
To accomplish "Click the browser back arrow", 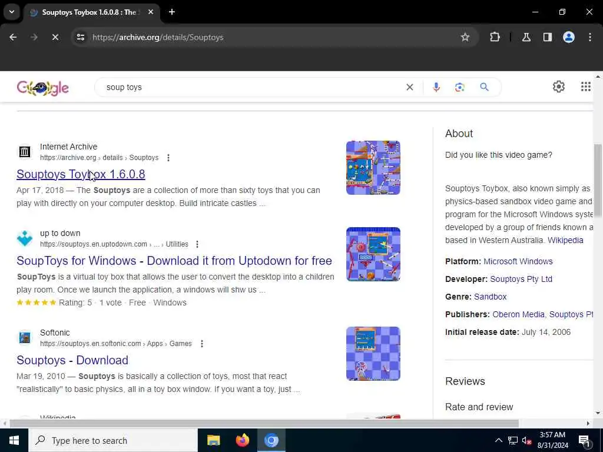I will pos(13,37).
